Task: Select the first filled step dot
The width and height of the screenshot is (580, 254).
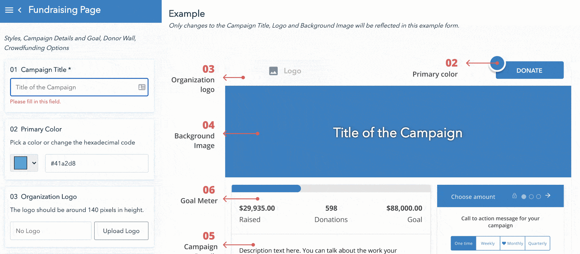Action: [x=524, y=197]
